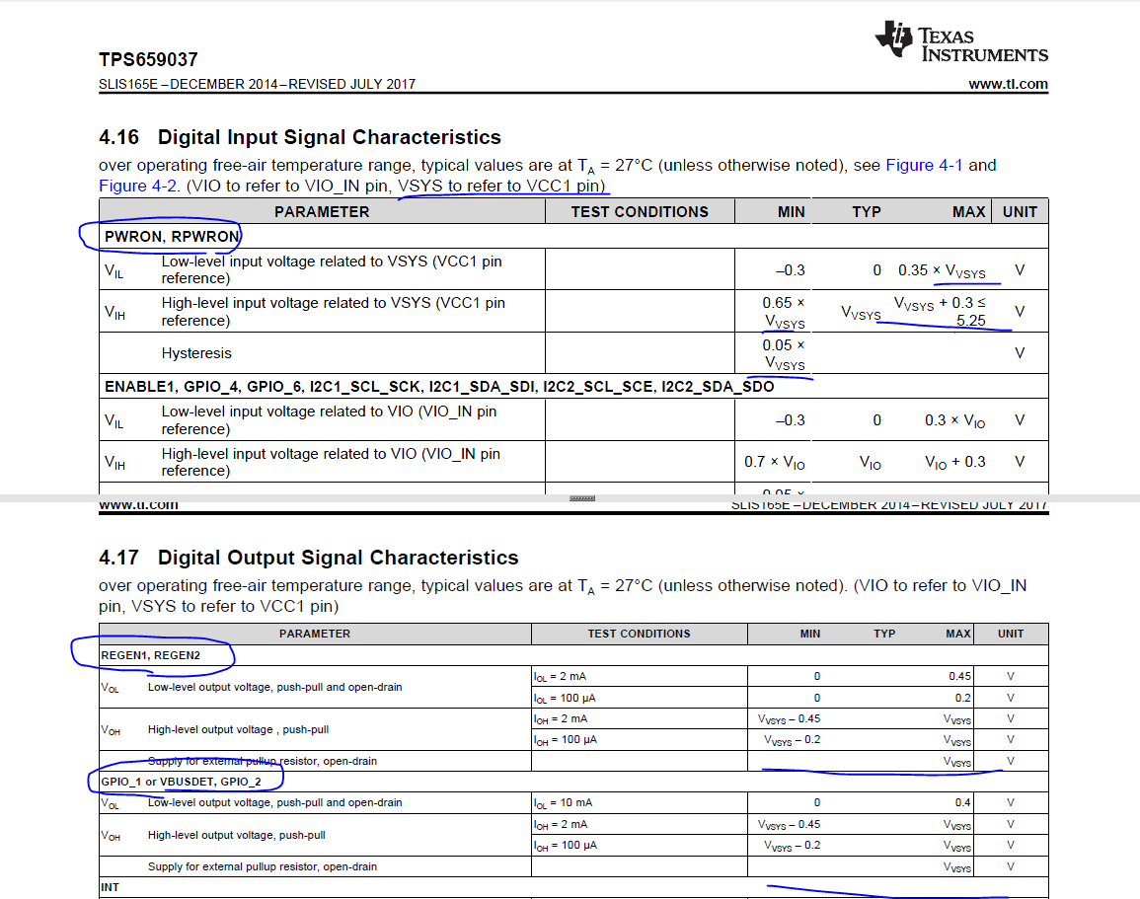The height and width of the screenshot is (899, 1140).
Task: Select the '0.05 × VVSYS' hysteresis value
Action: (x=784, y=354)
